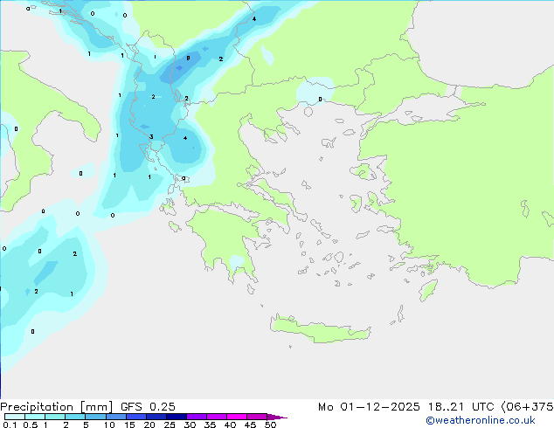Click the "Precipitation [mm]" title text
554x428 pixels.
(57, 407)
